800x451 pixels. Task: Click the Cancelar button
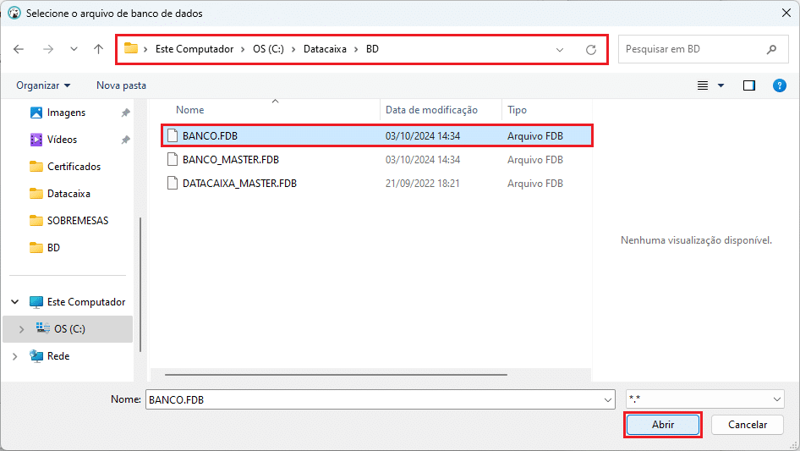coord(747,425)
